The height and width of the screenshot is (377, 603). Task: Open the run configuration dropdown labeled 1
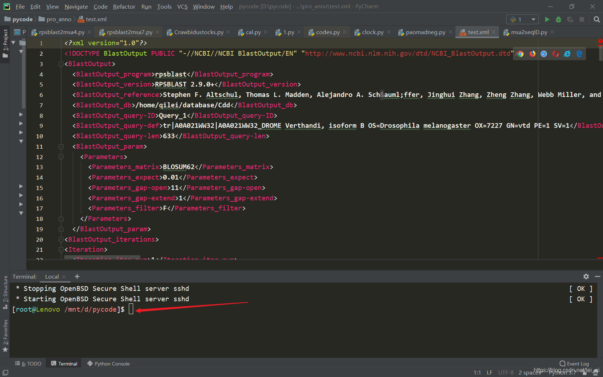pyautogui.click(x=522, y=19)
